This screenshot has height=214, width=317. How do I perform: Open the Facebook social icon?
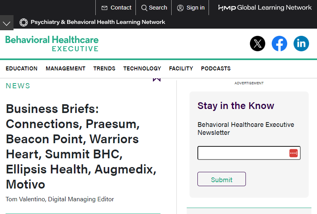pyautogui.click(x=279, y=43)
